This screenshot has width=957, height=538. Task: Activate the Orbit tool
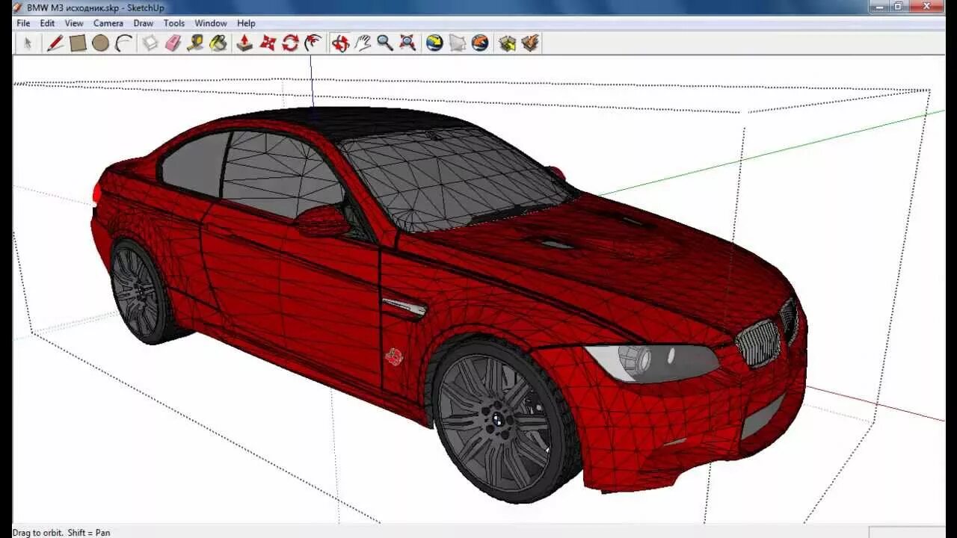click(x=340, y=43)
